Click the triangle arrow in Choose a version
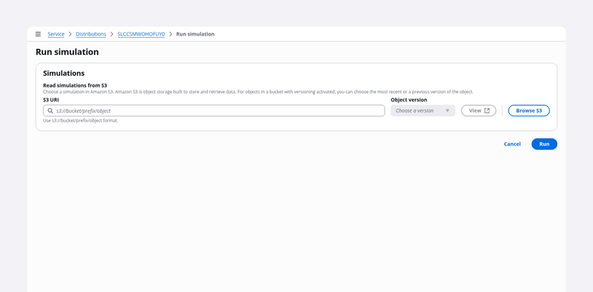 click(x=448, y=111)
